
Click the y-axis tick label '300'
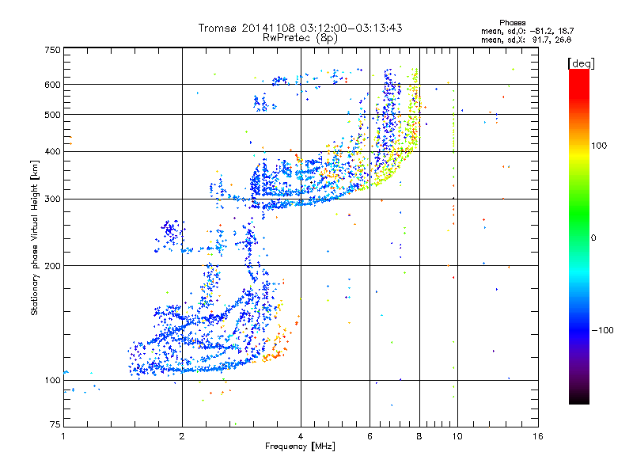tap(52, 199)
